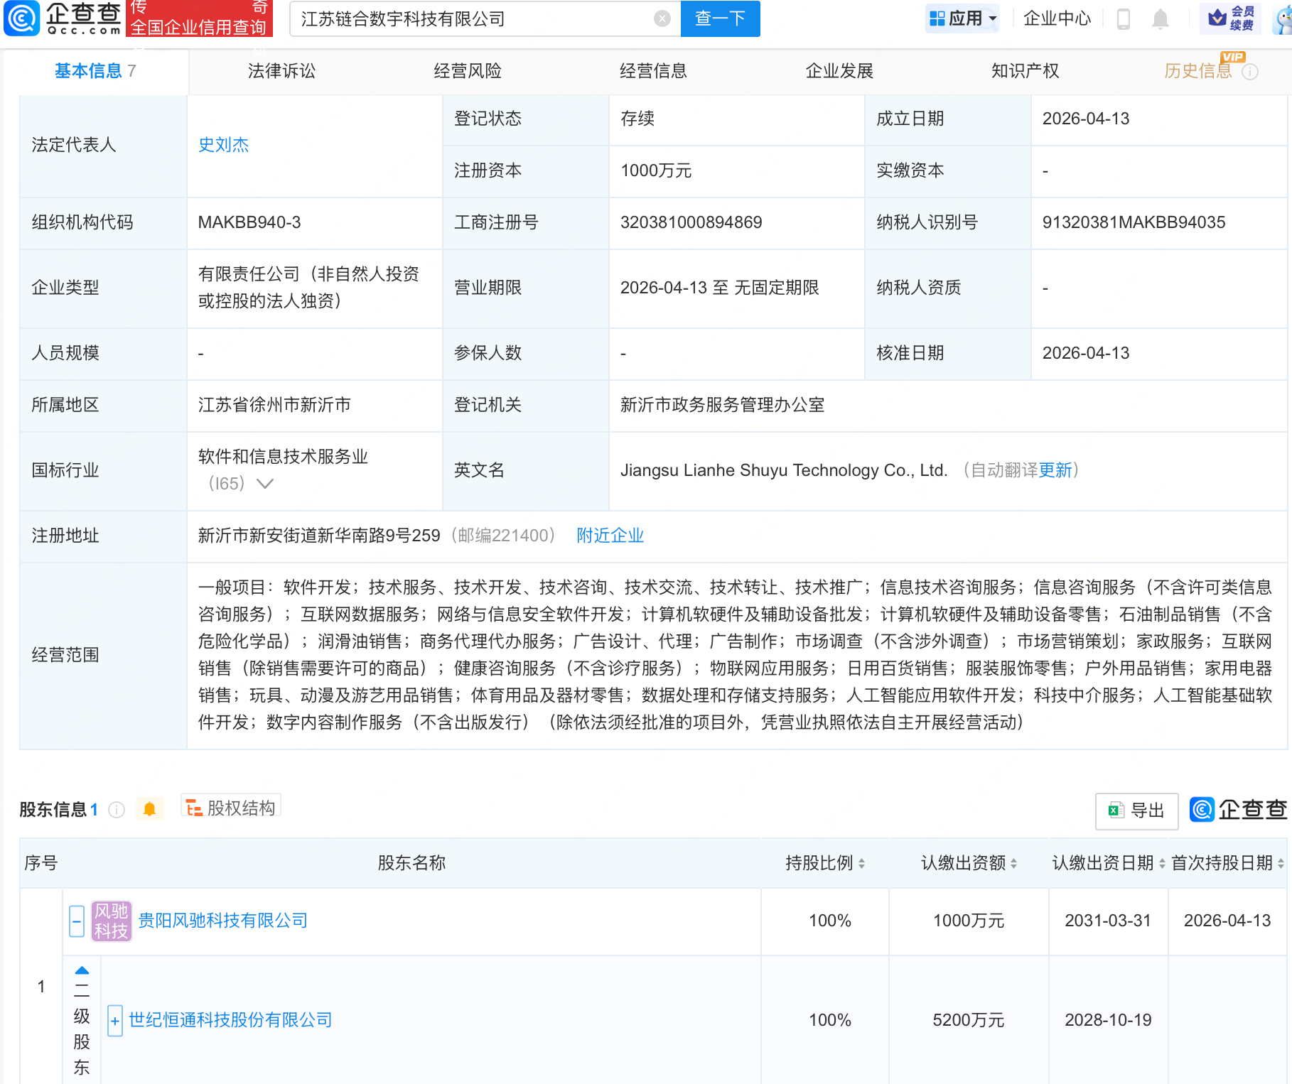
Task: Sort by 持股比例 using the sort arrows
Action: [863, 864]
